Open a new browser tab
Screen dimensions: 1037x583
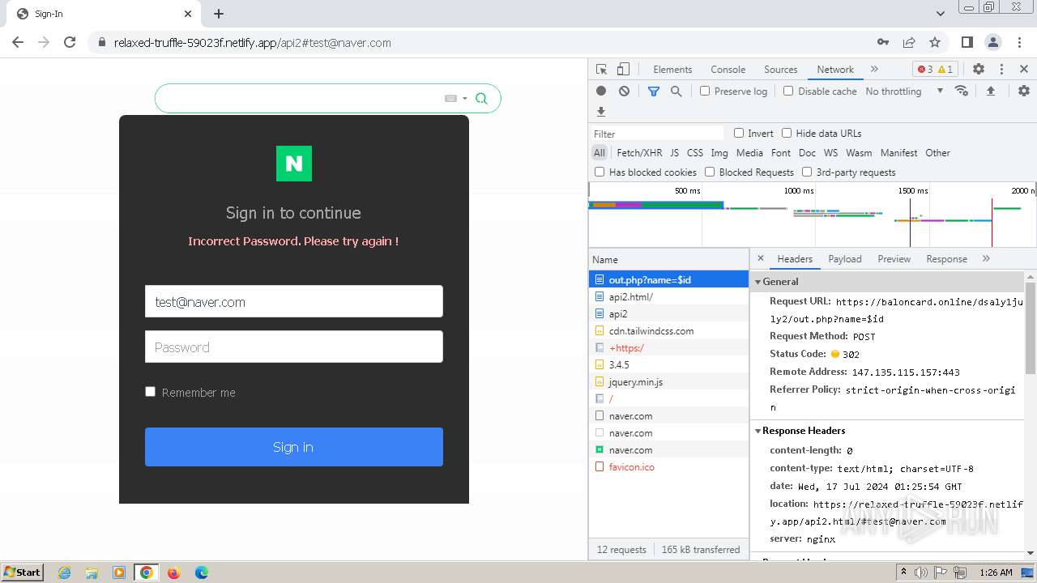[x=219, y=14]
